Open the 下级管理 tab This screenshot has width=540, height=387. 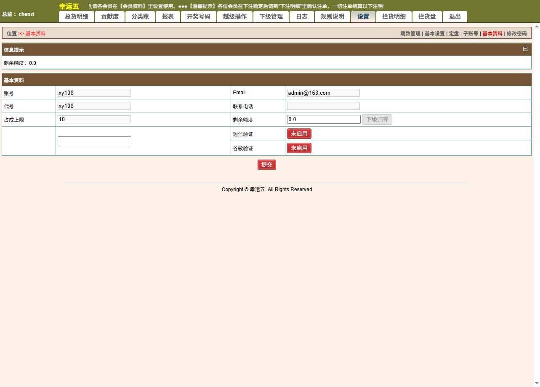(x=271, y=17)
